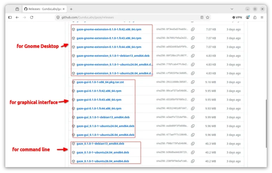The height and width of the screenshot is (173, 272).
Task: Download gaze_0.1.0-1~debian13_amd64.deb
Action: (x=100, y=144)
